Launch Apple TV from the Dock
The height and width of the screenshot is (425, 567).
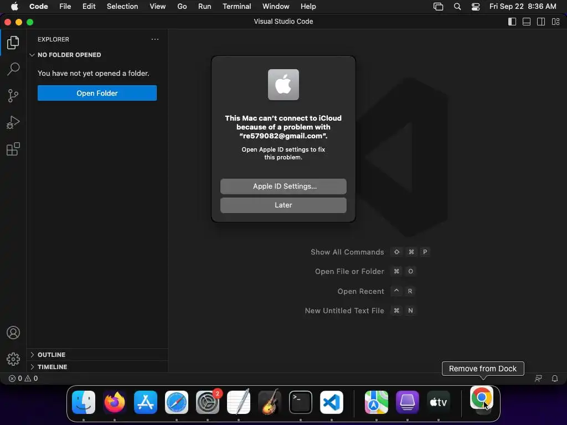point(439,402)
